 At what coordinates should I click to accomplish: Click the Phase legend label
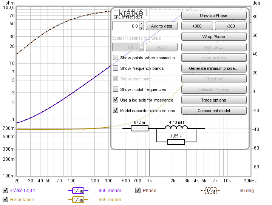tap(150, 191)
